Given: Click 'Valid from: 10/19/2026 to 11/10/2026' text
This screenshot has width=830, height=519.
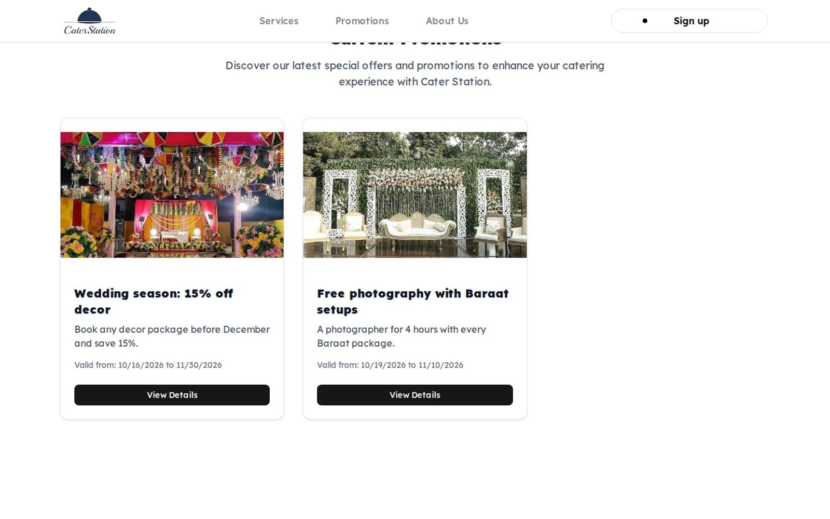Looking at the screenshot, I should 390,365.
